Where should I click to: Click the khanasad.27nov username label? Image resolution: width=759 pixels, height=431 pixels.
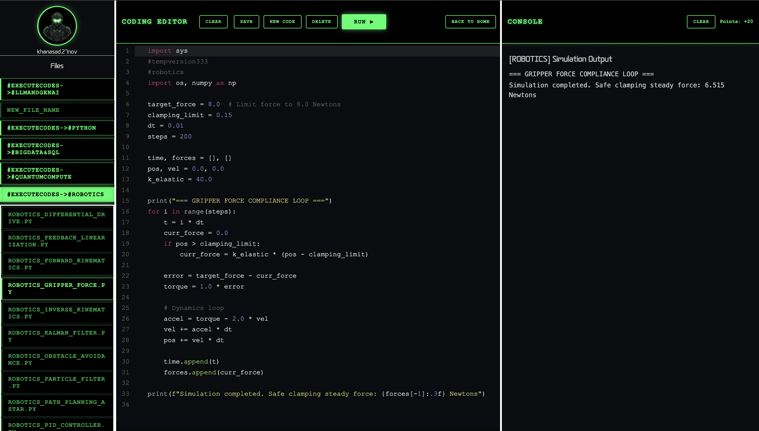57,52
